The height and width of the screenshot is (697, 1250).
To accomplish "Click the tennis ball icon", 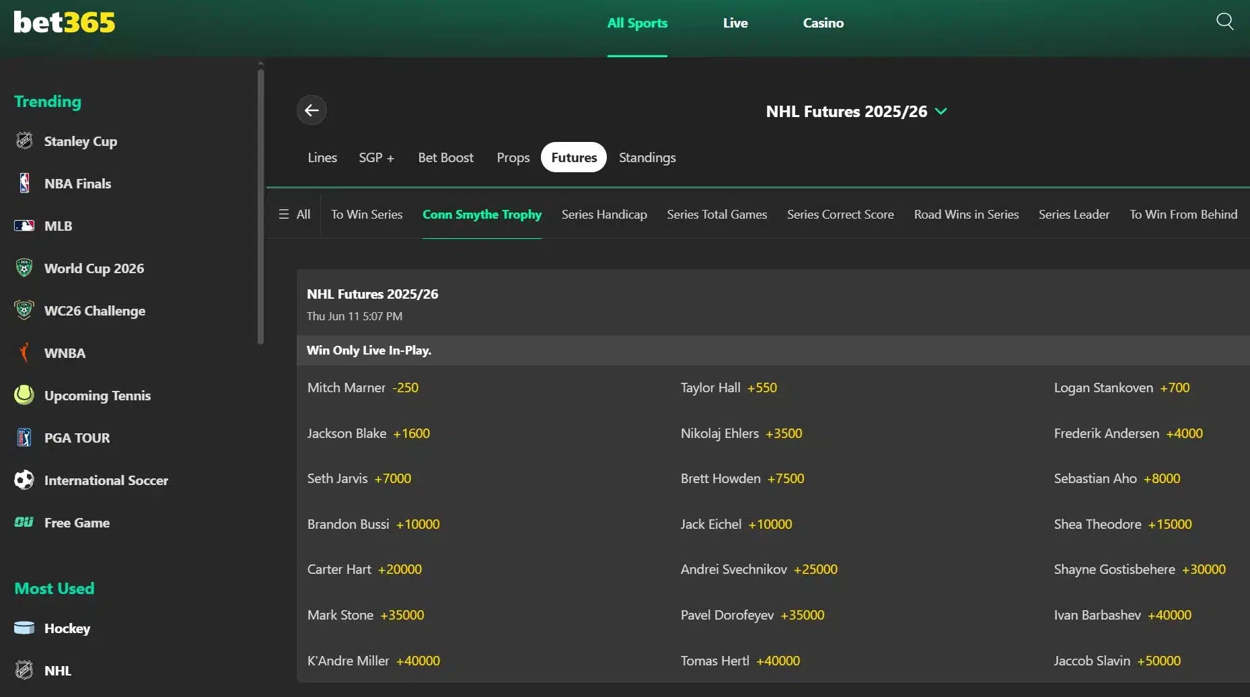I will tap(24, 395).
